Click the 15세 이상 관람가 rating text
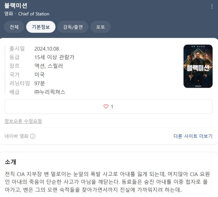 [54, 57]
